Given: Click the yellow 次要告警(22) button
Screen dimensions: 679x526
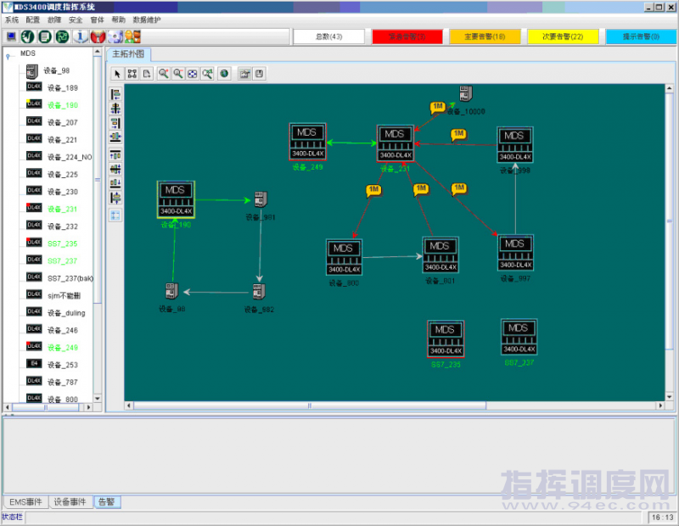Looking at the screenshot, I should tap(563, 36).
